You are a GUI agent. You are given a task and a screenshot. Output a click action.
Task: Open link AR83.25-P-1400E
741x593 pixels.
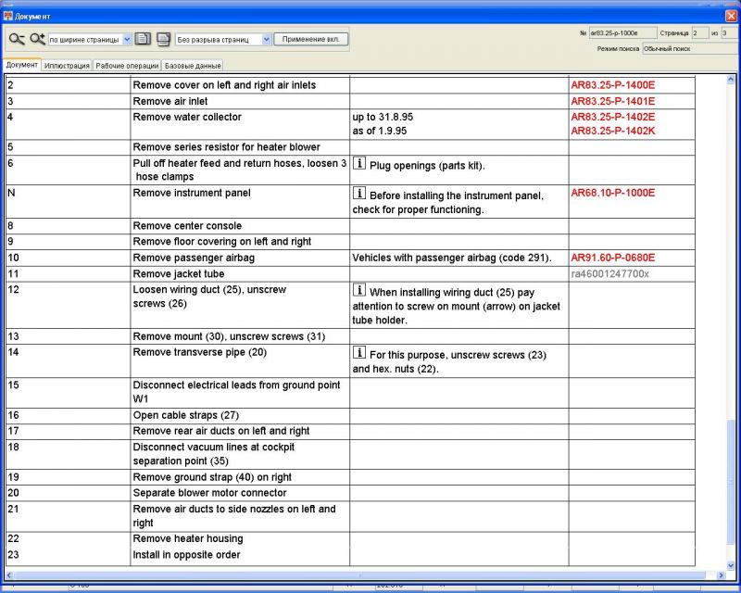[613, 85]
